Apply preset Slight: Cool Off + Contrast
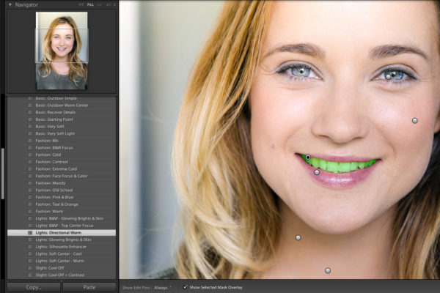The width and height of the screenshot is (440, 293). pos(62,275)
